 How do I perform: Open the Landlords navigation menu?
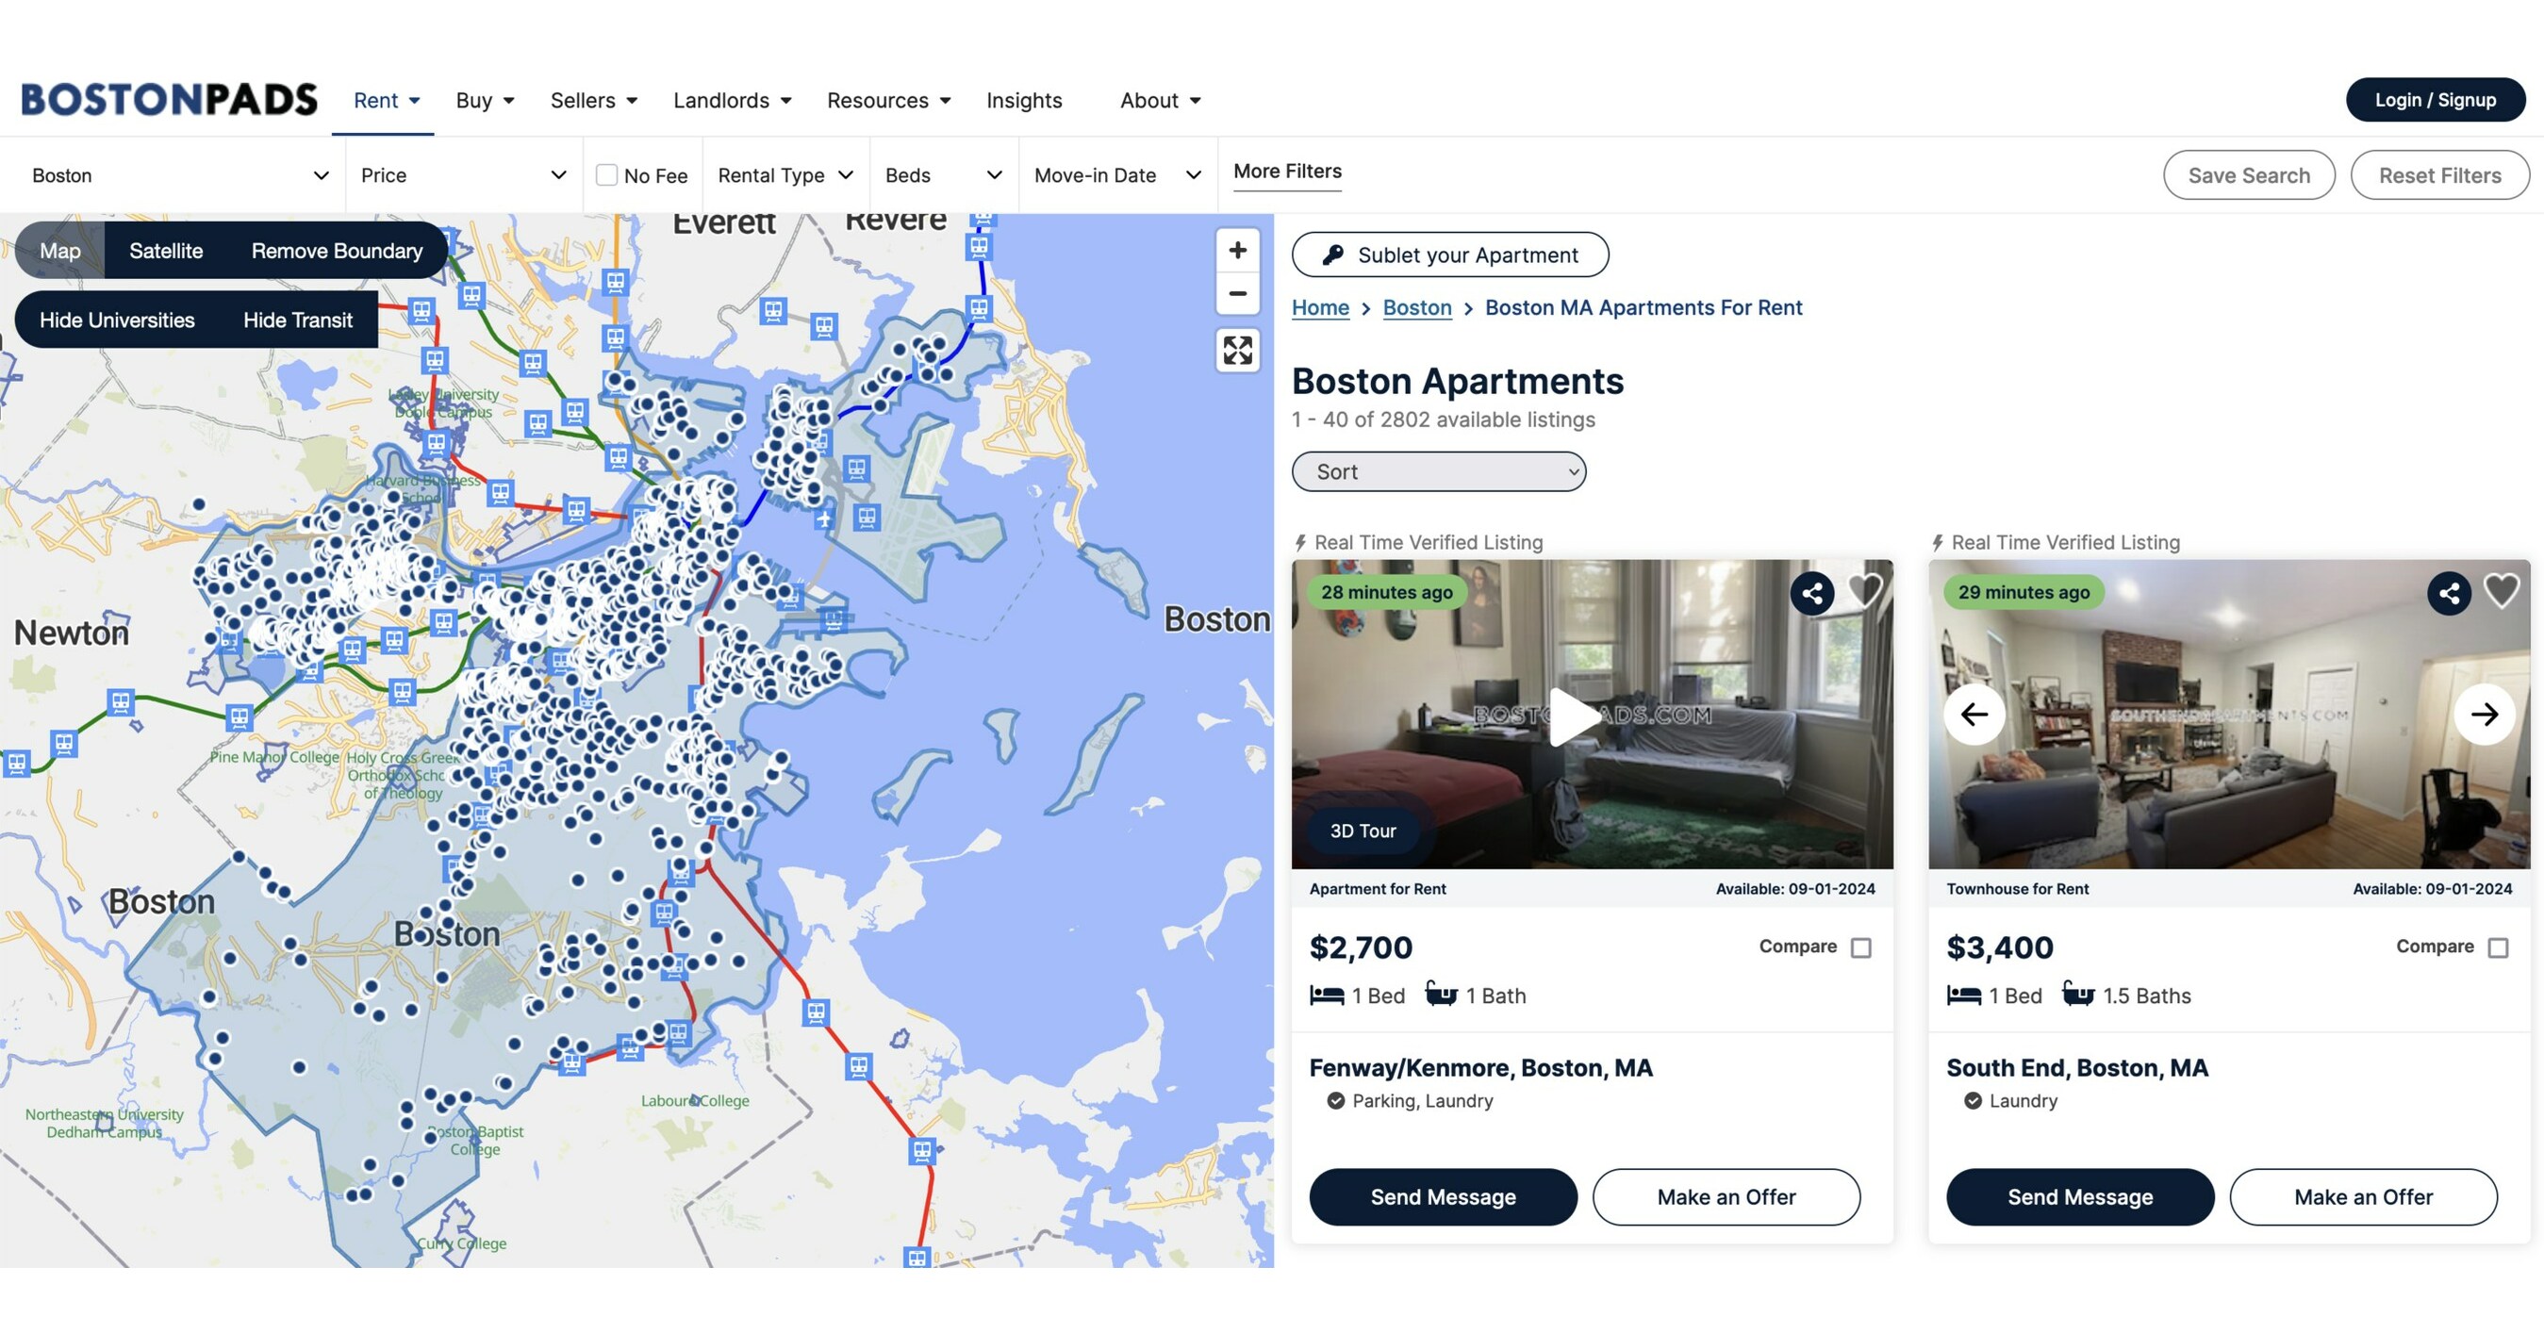click(x=732, y=101)
